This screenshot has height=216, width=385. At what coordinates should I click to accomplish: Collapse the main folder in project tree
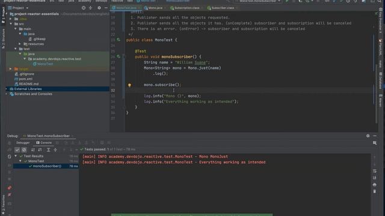[x=16, y=29]
